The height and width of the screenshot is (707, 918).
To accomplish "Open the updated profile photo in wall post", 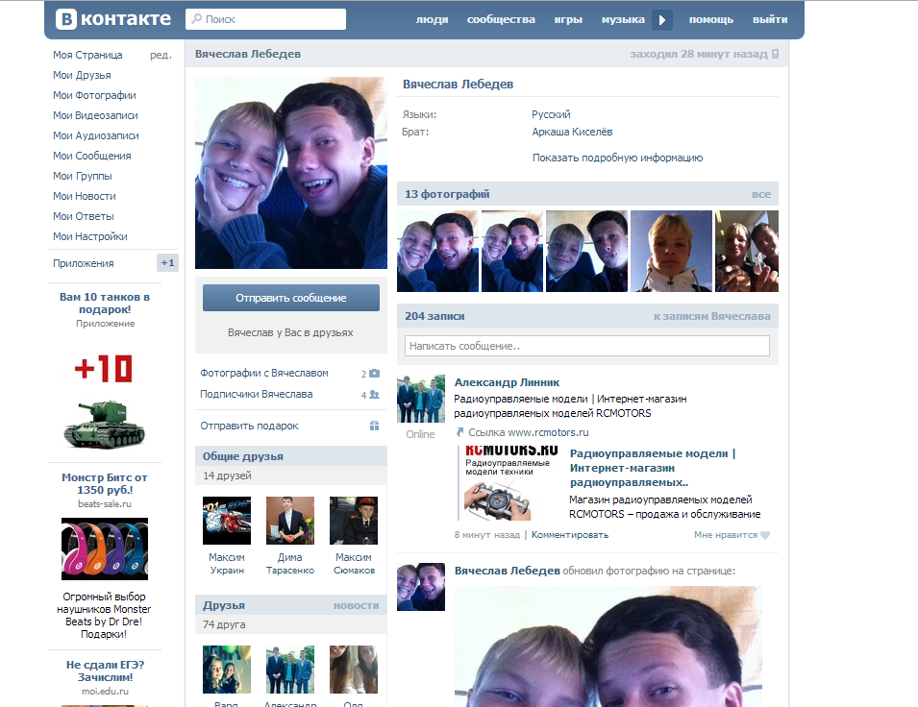I will 608,646.
